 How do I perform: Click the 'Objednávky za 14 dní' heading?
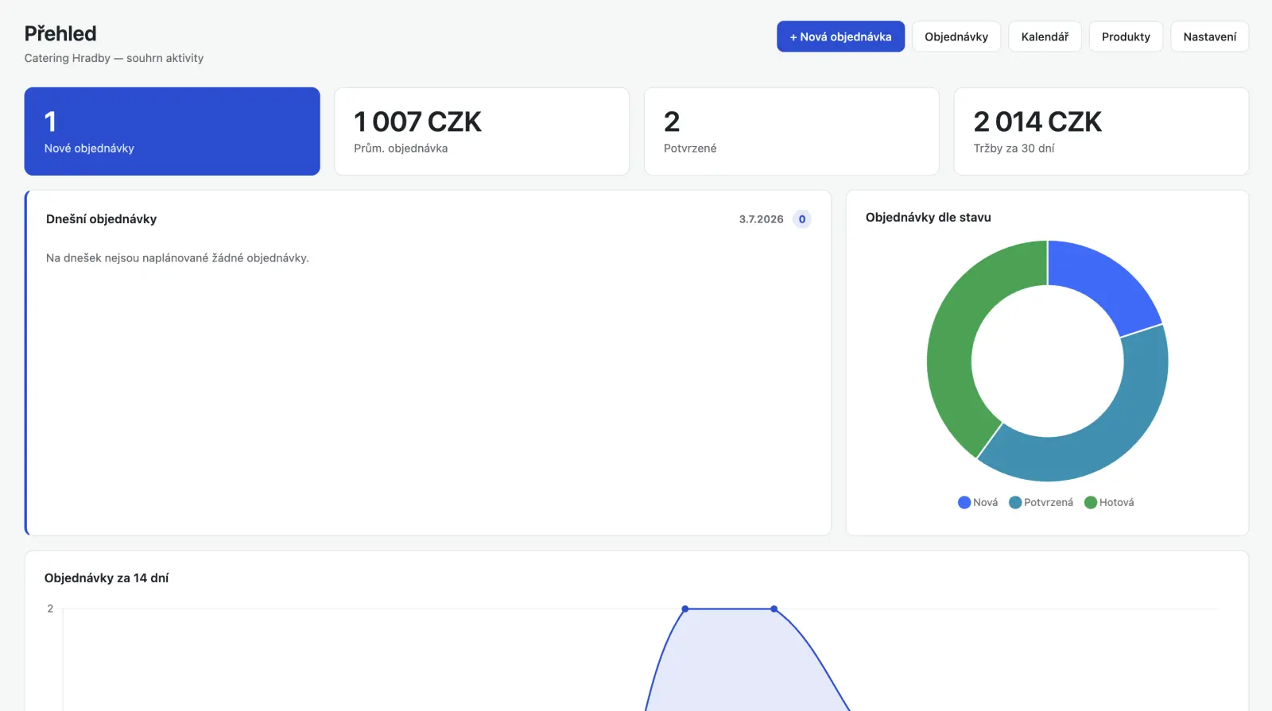(x=107, y=578)
